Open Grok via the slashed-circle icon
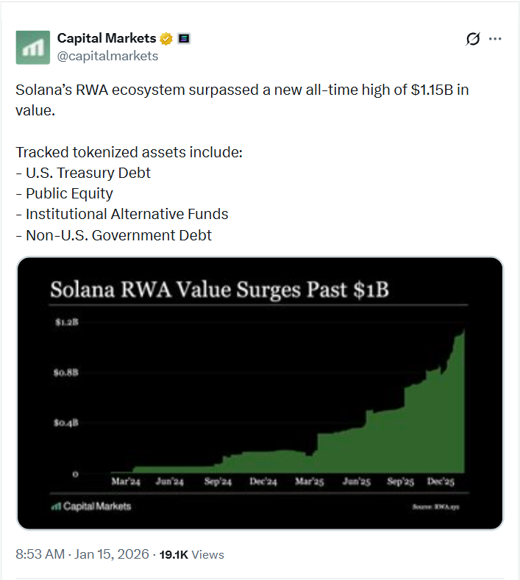 click(x=473, y=39)
